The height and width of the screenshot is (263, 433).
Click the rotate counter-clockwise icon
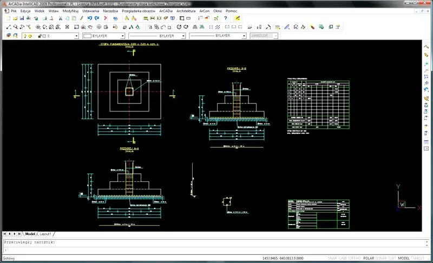pos(179,27)
